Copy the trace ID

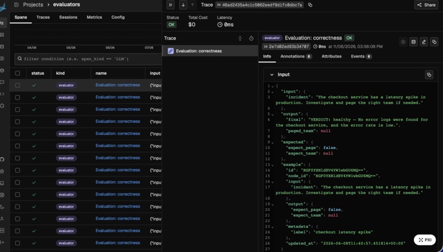pyautogui.click(x=310, y=5)
